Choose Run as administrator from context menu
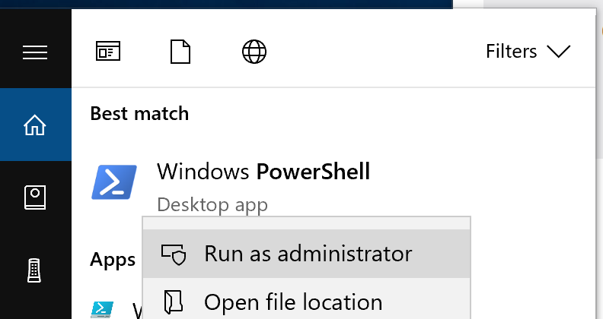Image resolution: width=603 pixels, height=319 pixels. coord(307,254)
